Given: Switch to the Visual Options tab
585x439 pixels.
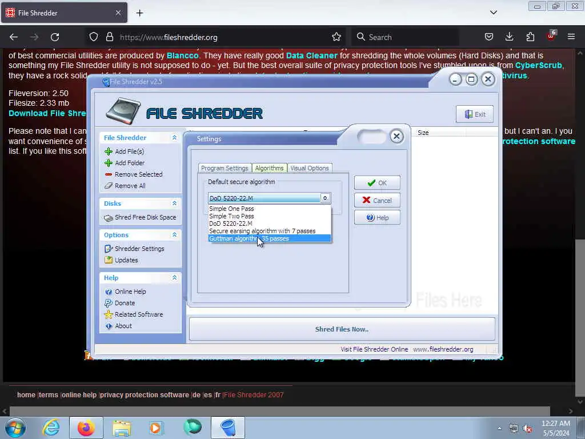Looking at the screenshot, I should pyautogui.click(x=310, y=168).
